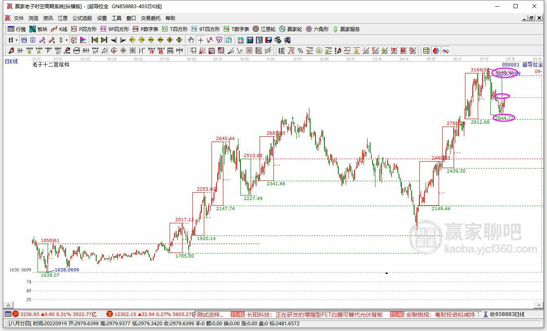Open the 工具 menu
The image size is (547, 331).
pos(117,18)
